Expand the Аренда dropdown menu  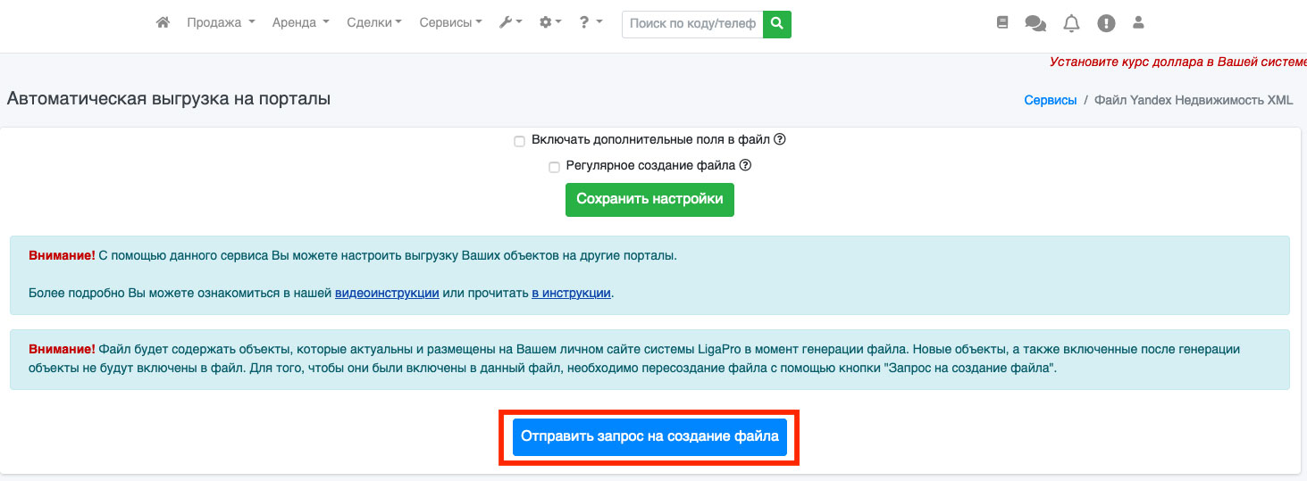[x=300, y=23]
